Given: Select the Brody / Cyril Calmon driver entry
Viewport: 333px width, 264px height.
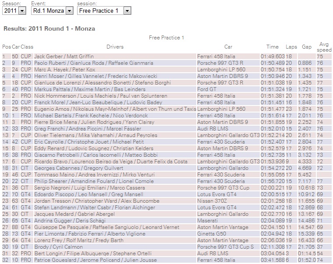Looking at the screenshot, I should coord(59,247).
